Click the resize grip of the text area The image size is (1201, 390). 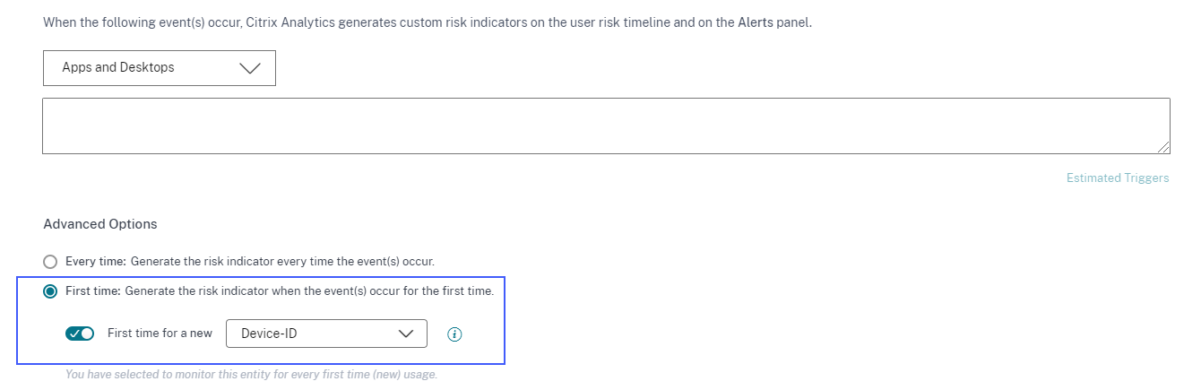tap(1163, 147)
